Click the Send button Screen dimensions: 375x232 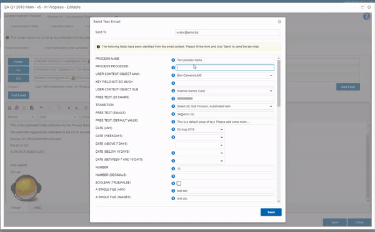[271, 212]
